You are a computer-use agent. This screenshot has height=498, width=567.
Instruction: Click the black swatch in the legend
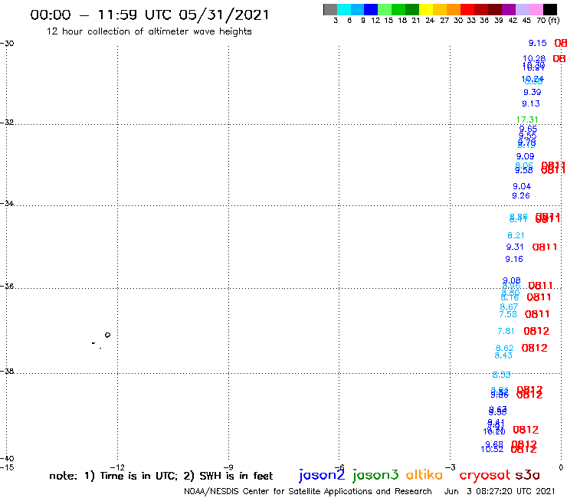click(x=550, y=9)
